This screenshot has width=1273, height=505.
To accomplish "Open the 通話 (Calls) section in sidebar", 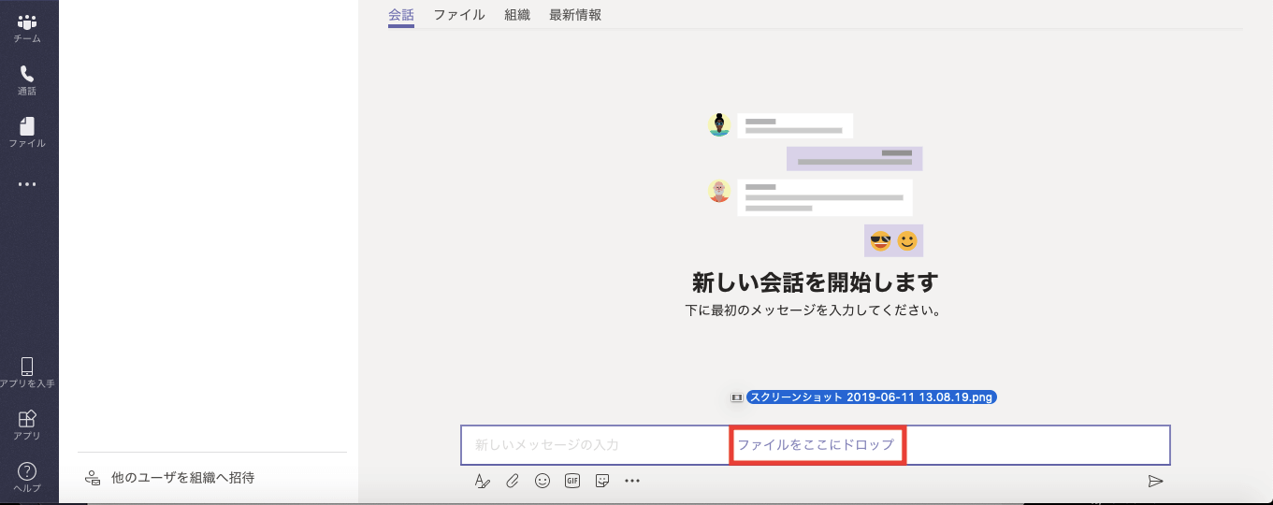I will pyautogui.click(x=27, y=79).
